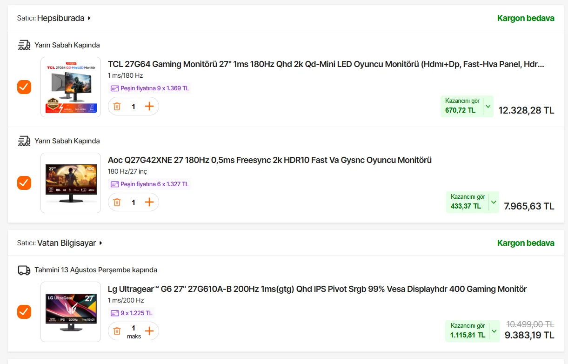The image size is (568, 364).
Task: Expand savings details for 670,72 TL
Action: pyautogui.click(x=488, y=106)
